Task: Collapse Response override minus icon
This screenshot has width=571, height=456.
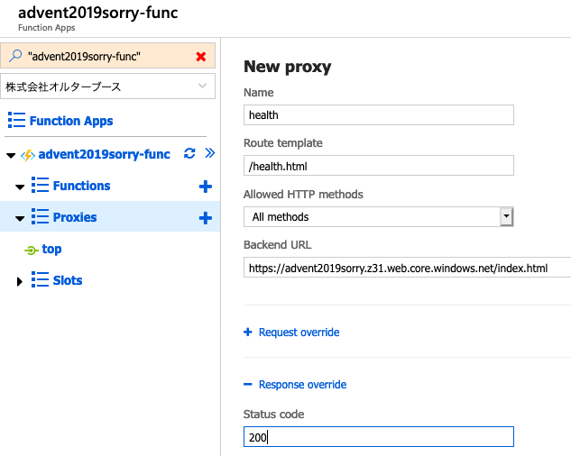Action: click(248, 384)
